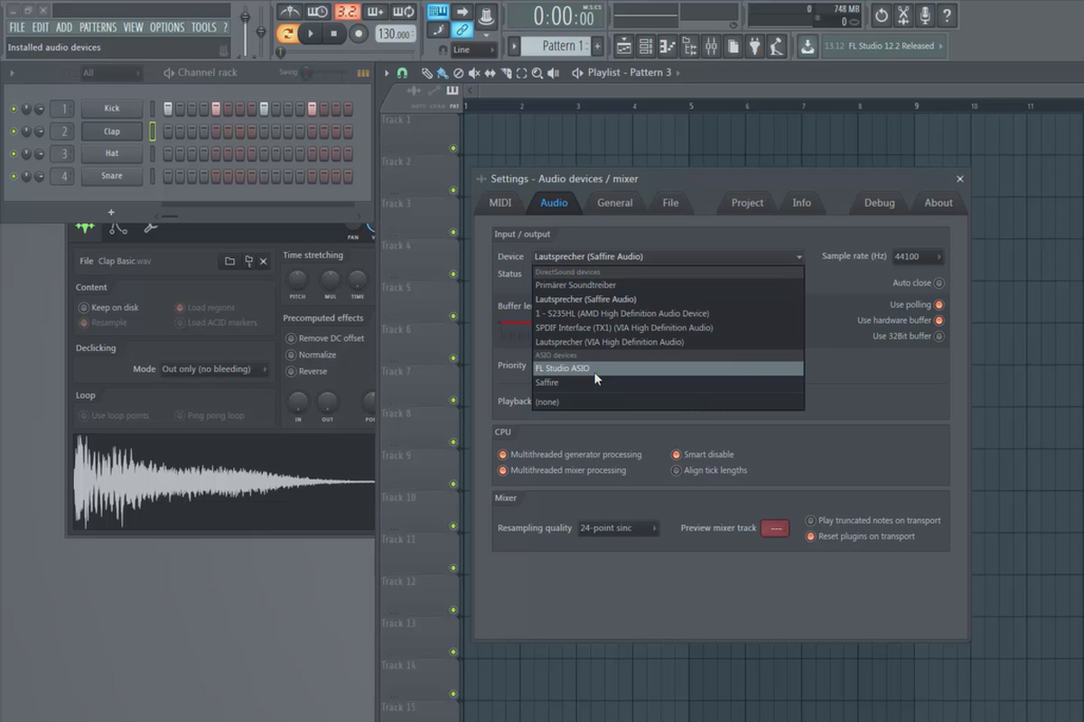Toggle the playlist snap magnet icon

point(401,72)
